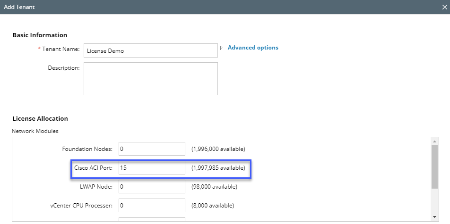The image size is (450, 224).
Task: Select the Foundation Nodes quantity field
Action: (x=152, y=149)
